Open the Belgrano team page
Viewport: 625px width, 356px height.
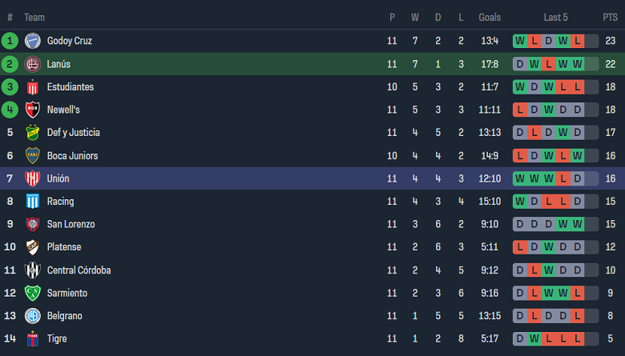tap(64, 316)
